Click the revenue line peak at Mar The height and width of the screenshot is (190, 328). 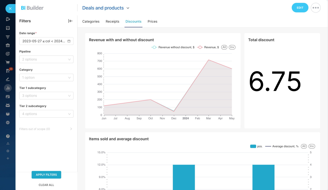[209, 60]
